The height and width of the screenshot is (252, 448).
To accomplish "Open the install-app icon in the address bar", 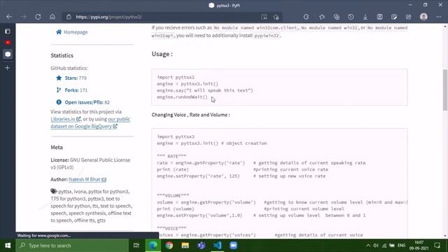I will click(264, 17).
